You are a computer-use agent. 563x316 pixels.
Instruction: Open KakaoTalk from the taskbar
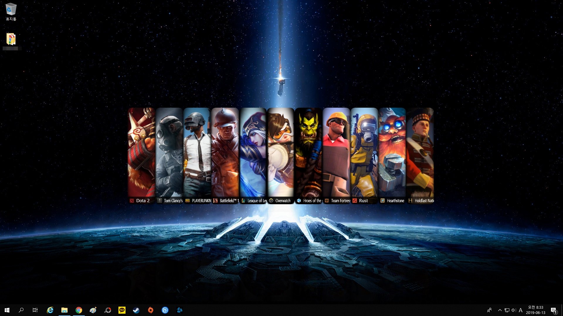122,310
